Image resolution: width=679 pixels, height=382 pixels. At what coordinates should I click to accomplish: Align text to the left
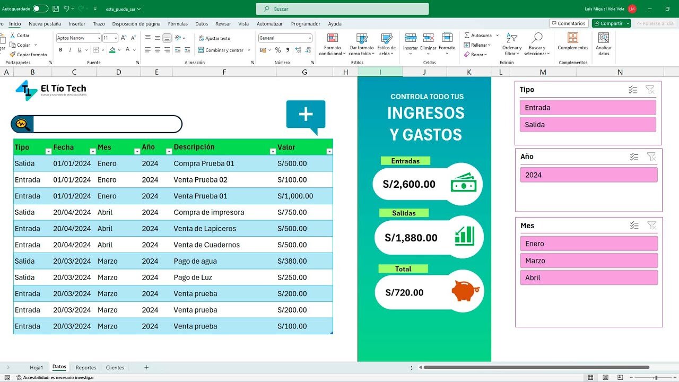[x=148, y=50]
